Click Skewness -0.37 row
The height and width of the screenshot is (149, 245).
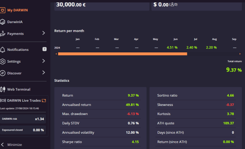pyautogui.click(x=196, y=105)
